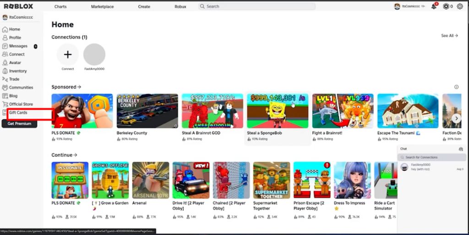Open Escape The Tsunami thumbnail

tap(408, 111)
